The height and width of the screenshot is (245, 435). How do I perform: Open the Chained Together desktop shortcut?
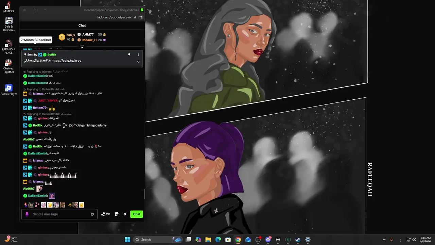point(8,66)
